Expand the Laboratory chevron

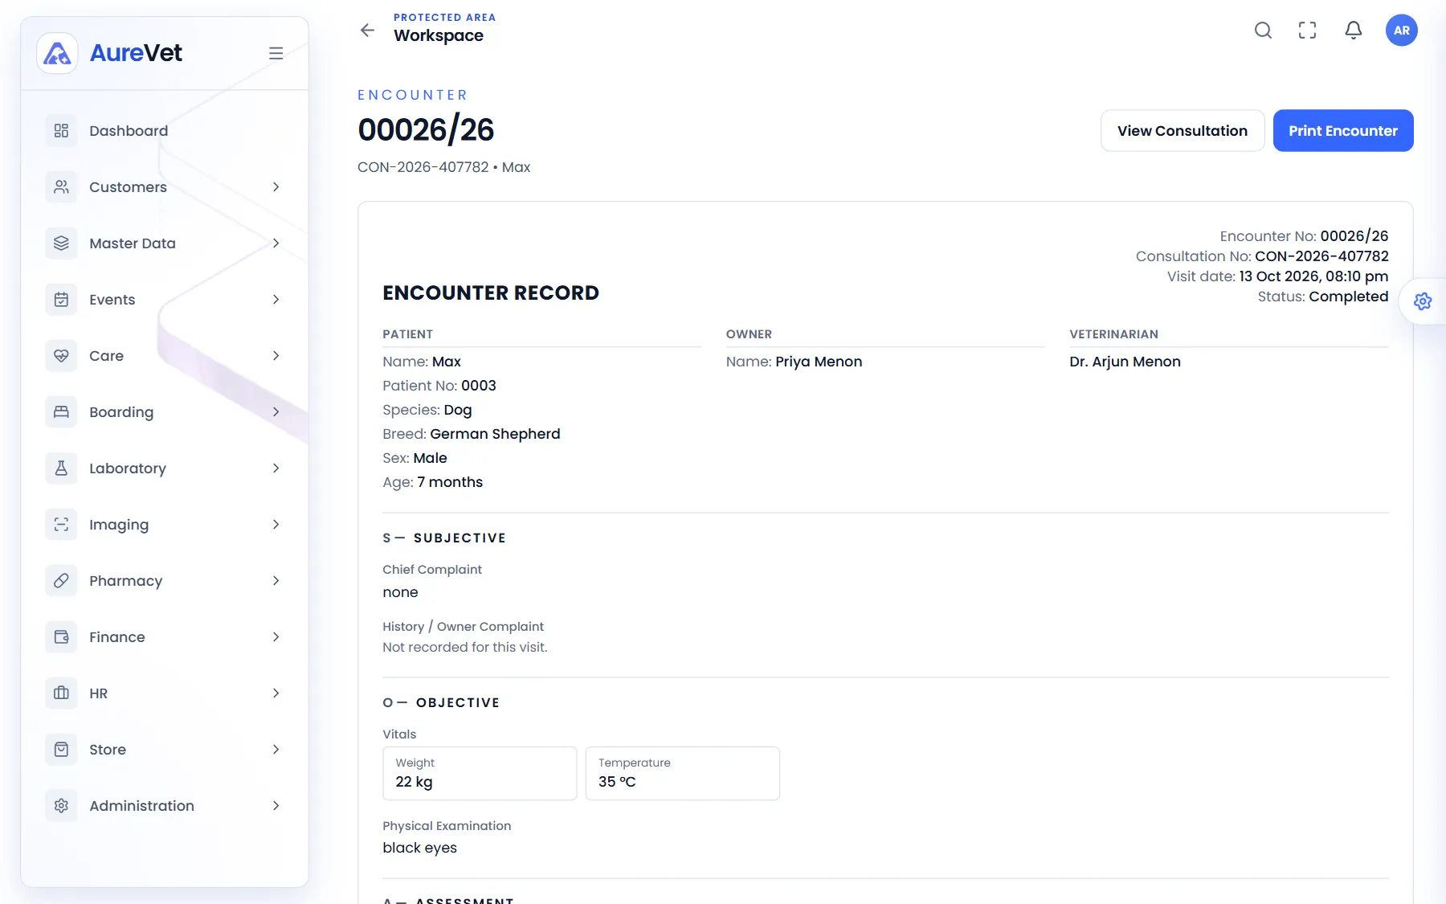(276, 468)
